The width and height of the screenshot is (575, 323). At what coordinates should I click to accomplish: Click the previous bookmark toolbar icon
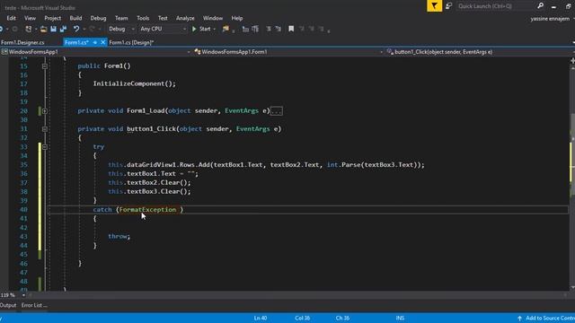[x=302, y=29]
